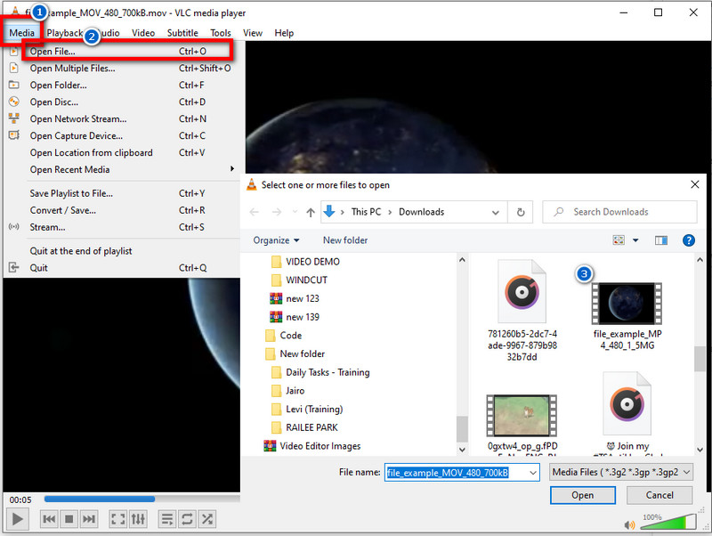Image resolution: width=712 pixels, height=536 pixels.
Task: Expand the address path dropdown
Action: (496, 212)
